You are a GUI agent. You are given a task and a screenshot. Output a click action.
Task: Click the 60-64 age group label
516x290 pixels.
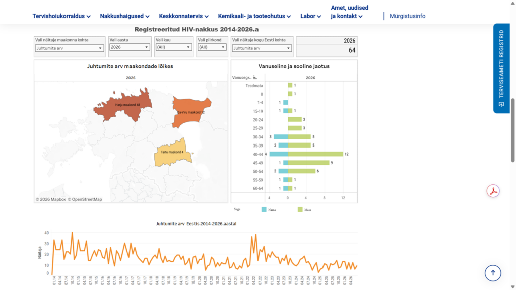(257, 188)
